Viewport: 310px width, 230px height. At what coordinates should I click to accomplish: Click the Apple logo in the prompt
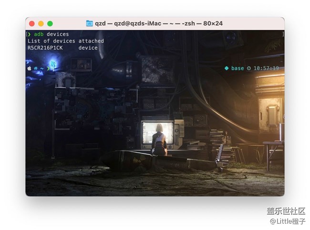tap(29, 68)
